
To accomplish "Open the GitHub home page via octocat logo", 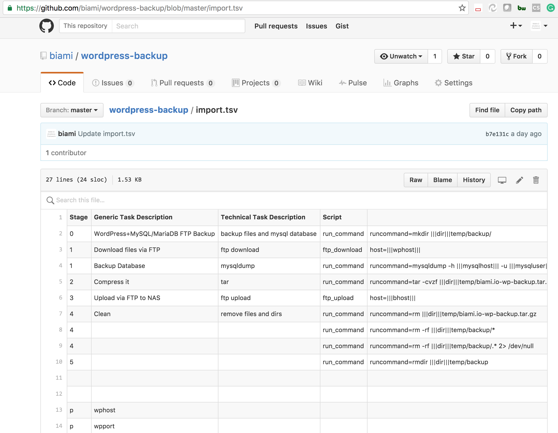I will click(46, 26).
